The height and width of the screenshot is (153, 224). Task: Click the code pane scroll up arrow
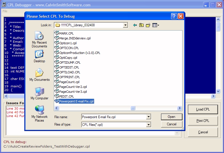(218, 19)
